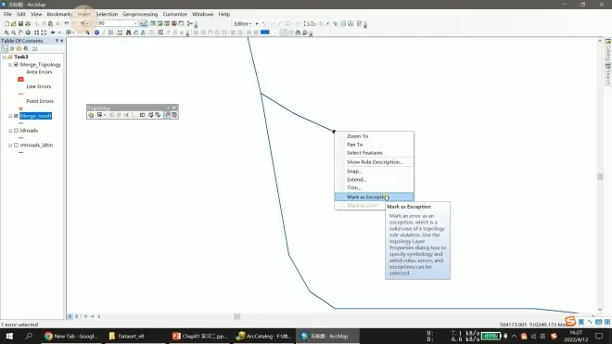612x344 pixels.
Task: Click the Add Data button icon
Action: coord(83,24)
